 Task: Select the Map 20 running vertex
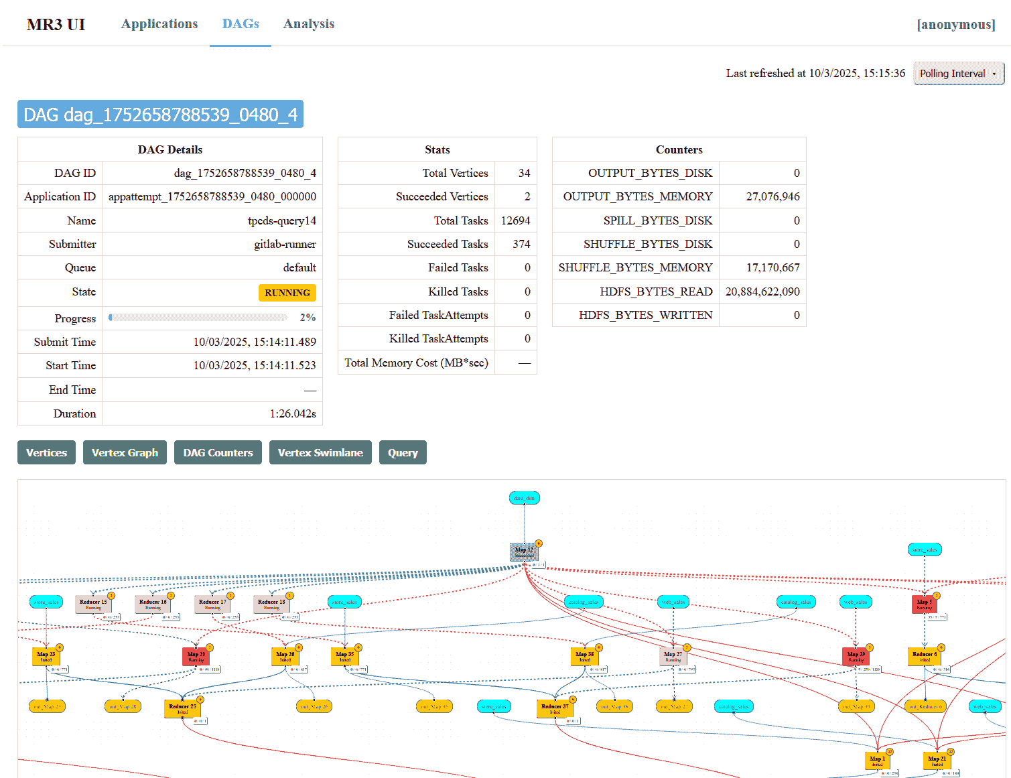(196, 657)
